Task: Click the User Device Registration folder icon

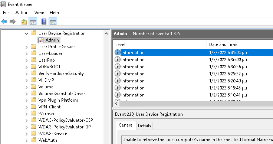Action: [x=33, y=33]
